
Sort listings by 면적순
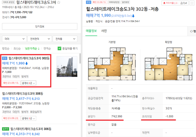coord(47,49)
